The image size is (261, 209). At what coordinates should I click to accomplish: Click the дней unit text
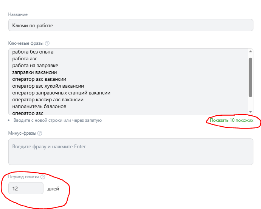click(x=53, y=189)
